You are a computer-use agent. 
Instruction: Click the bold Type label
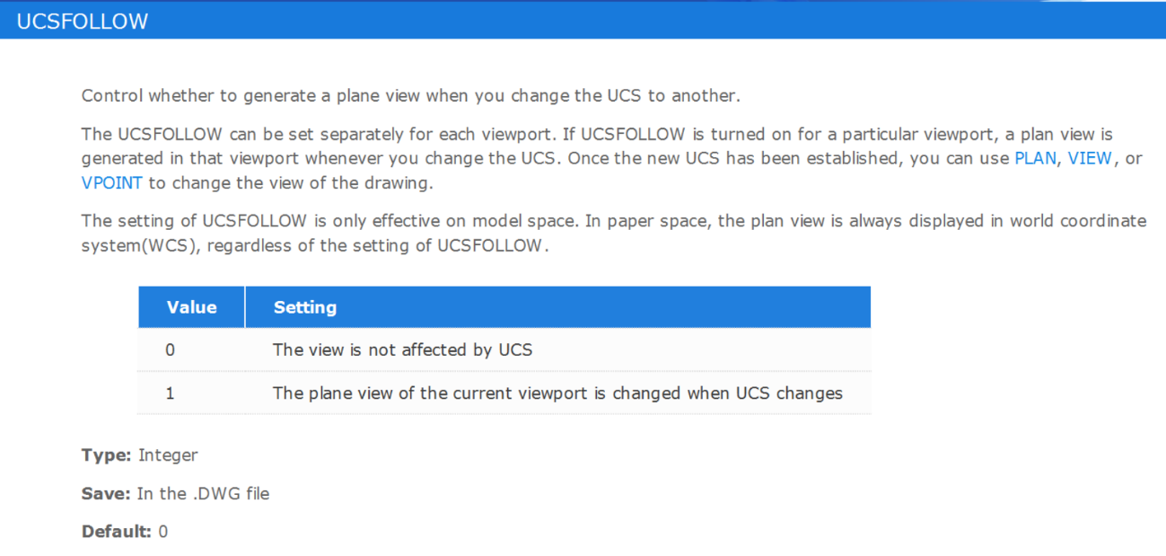(107, 455)
